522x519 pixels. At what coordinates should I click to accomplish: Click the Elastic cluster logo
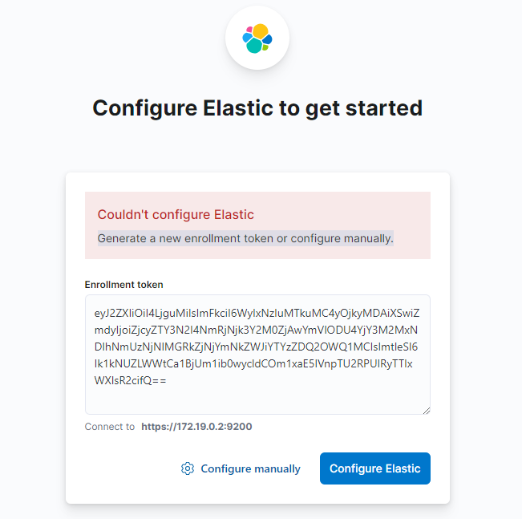click(x=257, y=39)
